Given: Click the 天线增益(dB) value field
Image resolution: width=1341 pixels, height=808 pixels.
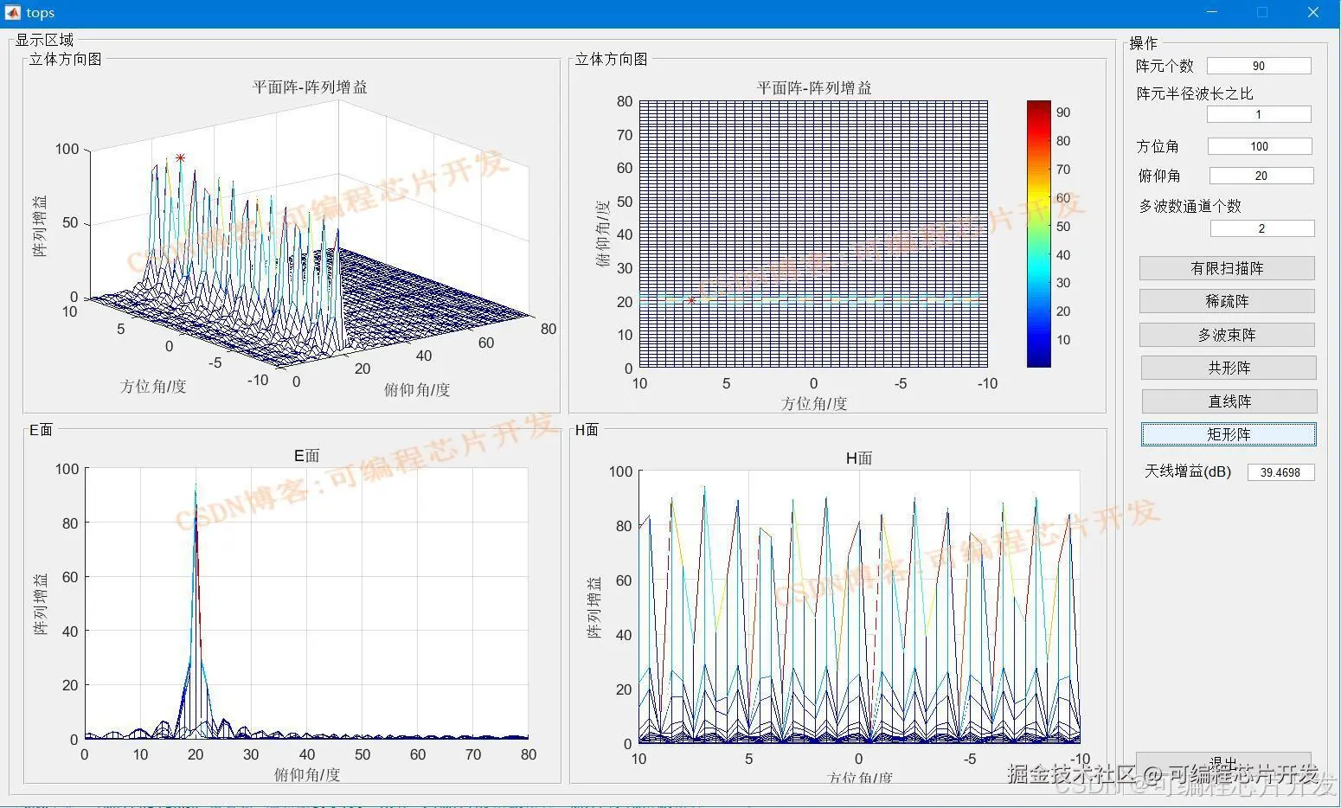Looking at the screenshot, I should pos(1280,472).
